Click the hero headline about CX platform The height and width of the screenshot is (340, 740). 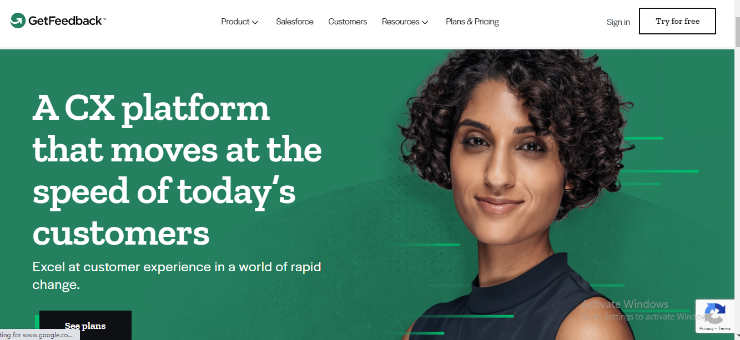click(x=177, y=170)
